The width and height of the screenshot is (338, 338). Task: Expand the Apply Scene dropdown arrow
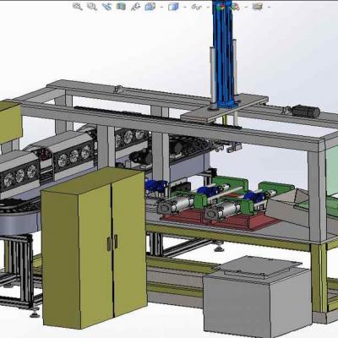246,7
